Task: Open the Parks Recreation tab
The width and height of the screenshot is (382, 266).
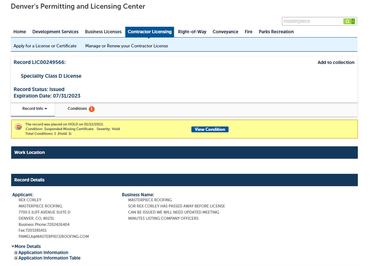Action: pyautogui.click(x=276, y=32)
